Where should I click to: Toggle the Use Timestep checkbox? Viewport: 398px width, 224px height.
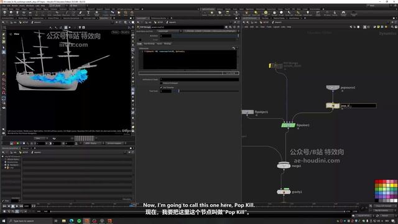click(x=161, y=87)
